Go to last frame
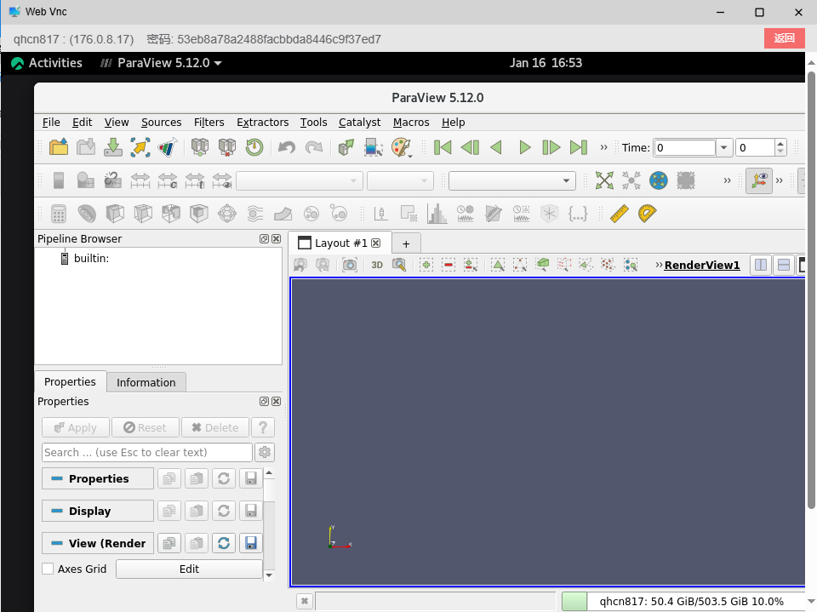817x612 pixels. [x=579, y=147]
